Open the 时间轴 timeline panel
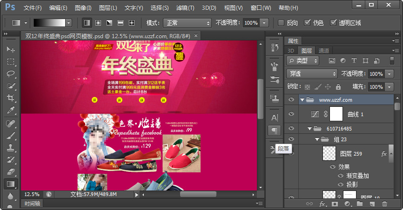Image resolution: width=403 pixels, height=210 pixels. click(33, 203)
